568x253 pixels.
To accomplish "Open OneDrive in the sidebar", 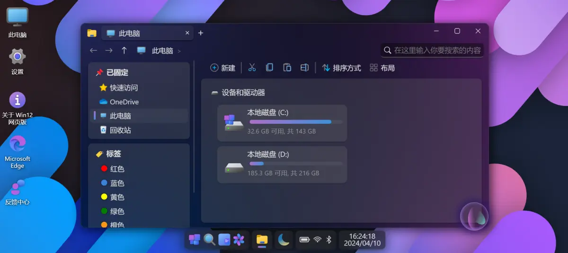I will click(x=139, y=102).
